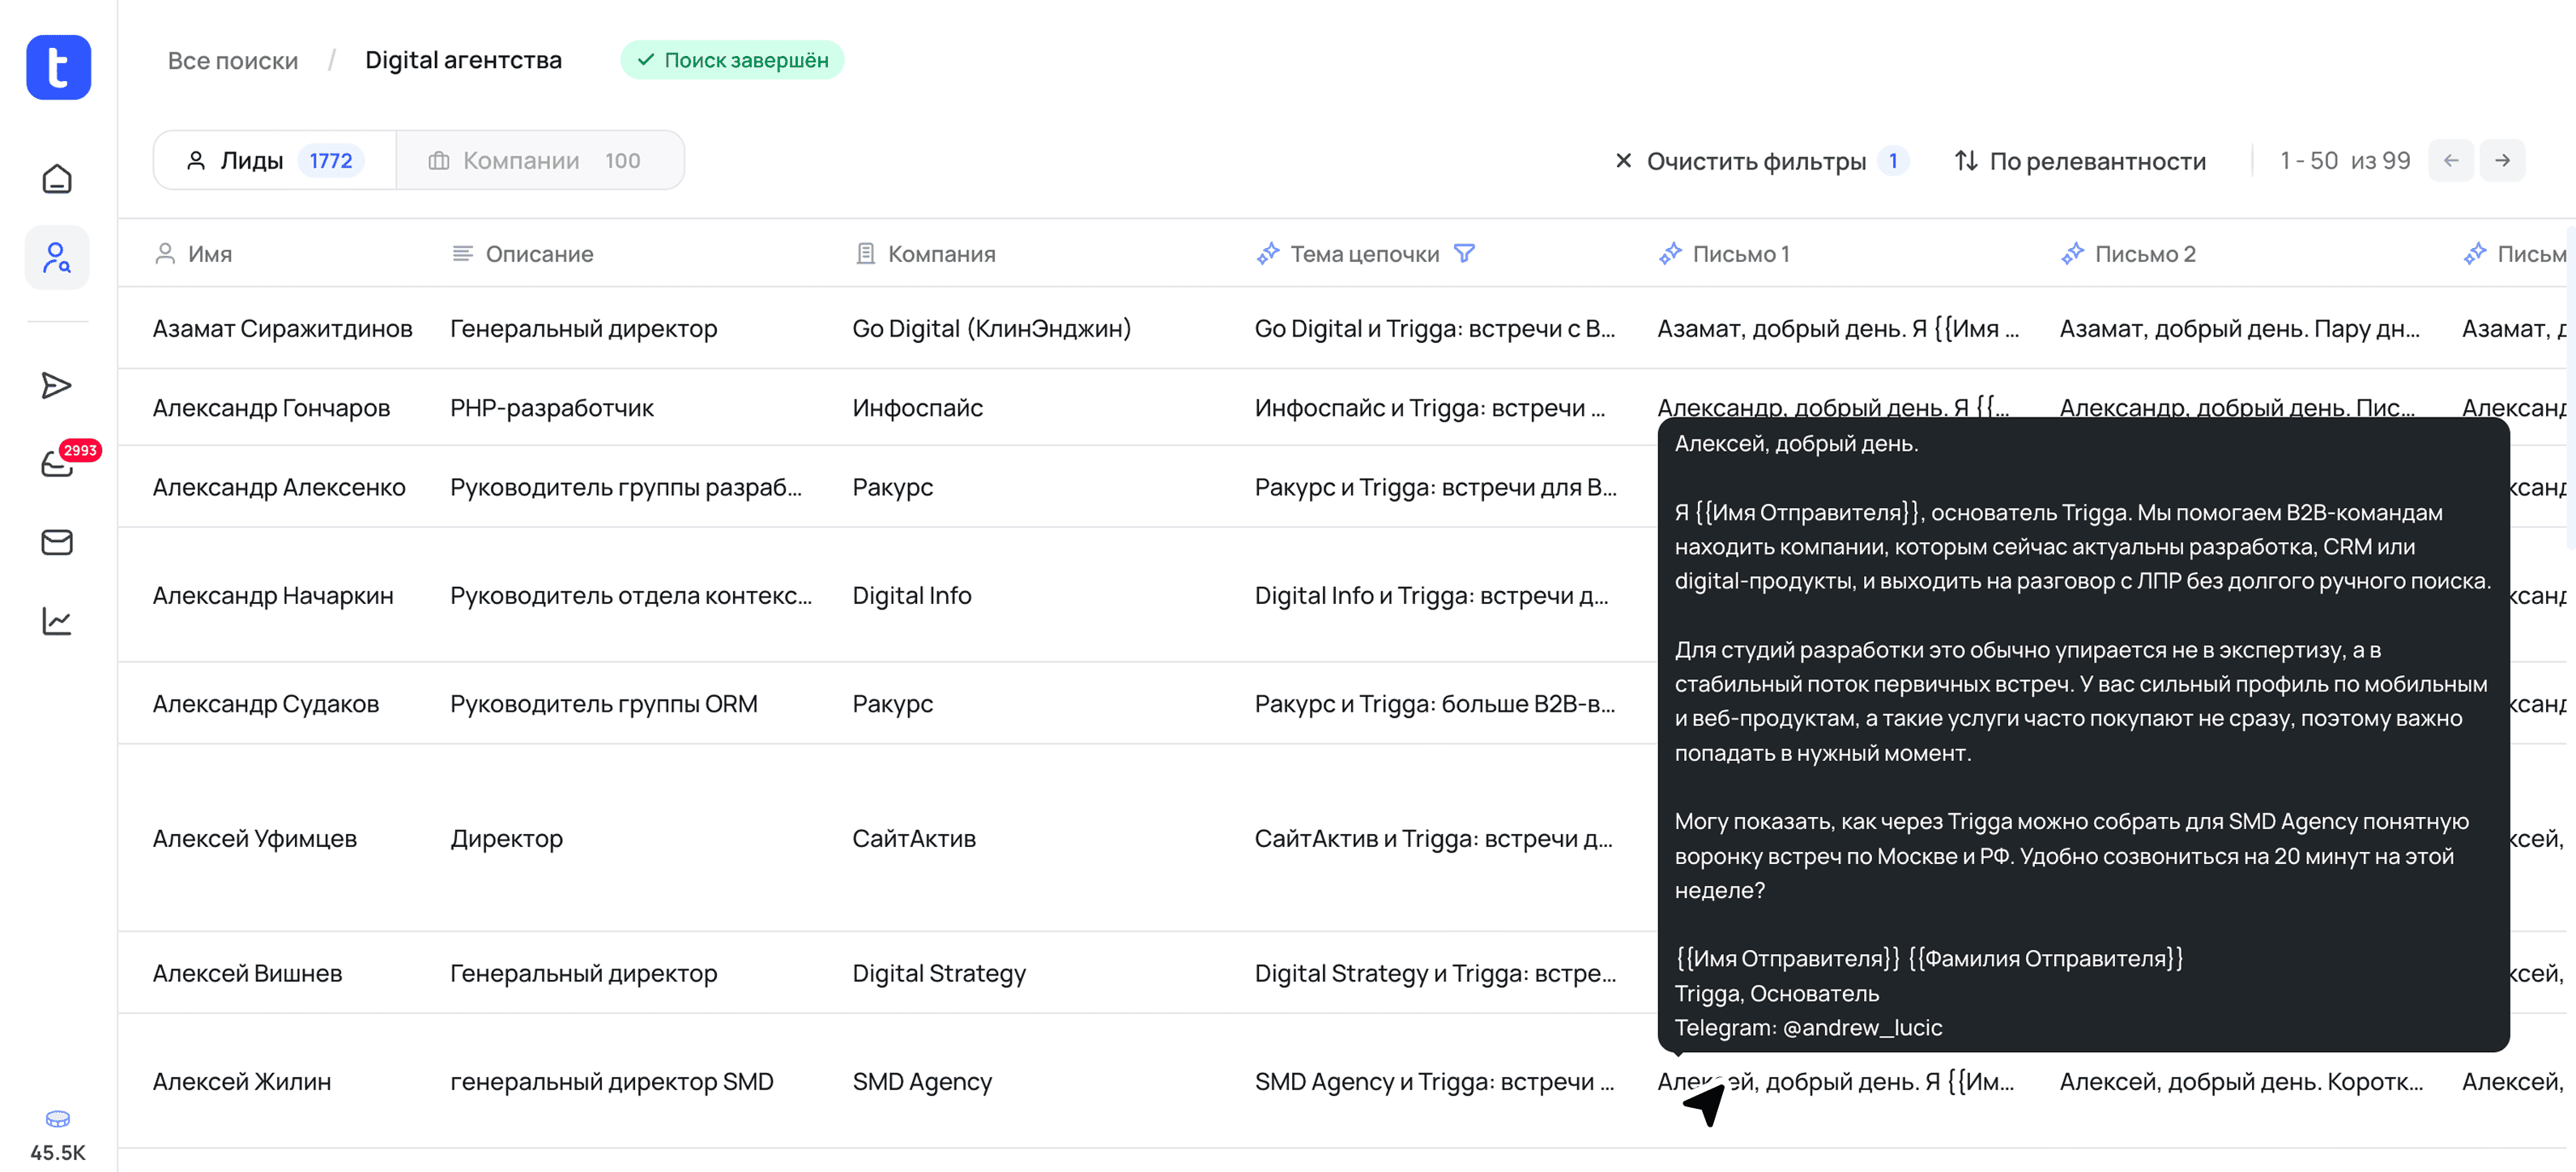The width and height of the screenshot is (2576, 1172).
Task: Open the mail envelope sidebar icon
Action: (x=57, y=542)
